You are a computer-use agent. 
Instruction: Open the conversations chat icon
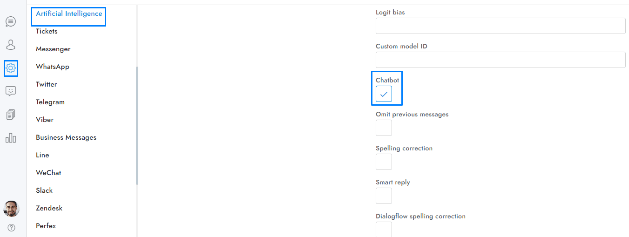(11, 21)
